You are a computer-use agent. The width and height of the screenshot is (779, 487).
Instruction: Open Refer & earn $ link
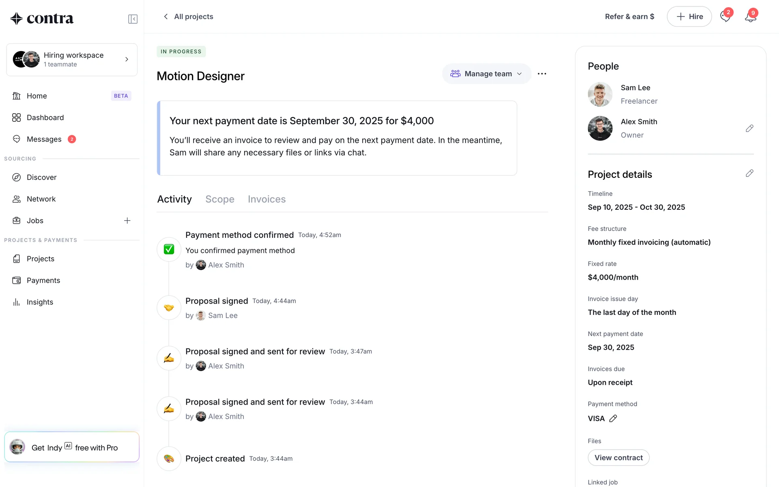[629, 17]
